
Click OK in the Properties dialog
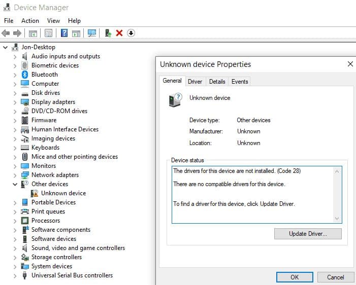coord(295,277)
